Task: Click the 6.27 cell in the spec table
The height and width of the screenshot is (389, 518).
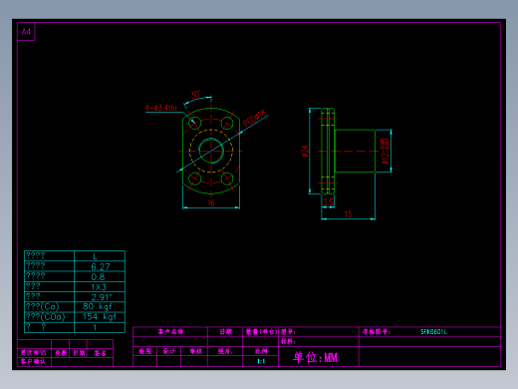Action: pos(101,266)
